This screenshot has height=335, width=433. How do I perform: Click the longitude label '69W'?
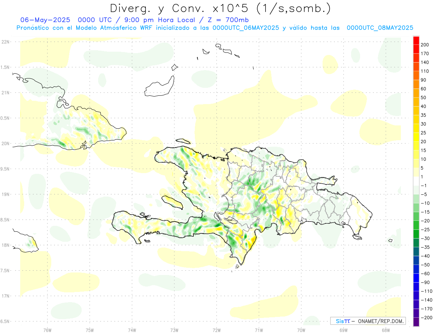coord(343,330)
